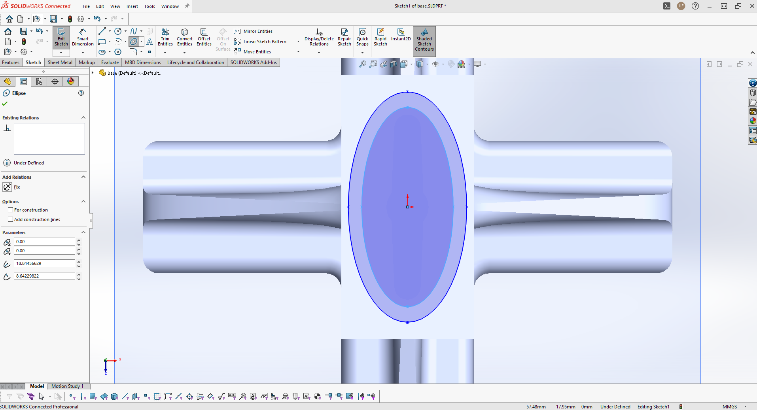
Task: Click Exit Sketch button
Action: [61, 38]
